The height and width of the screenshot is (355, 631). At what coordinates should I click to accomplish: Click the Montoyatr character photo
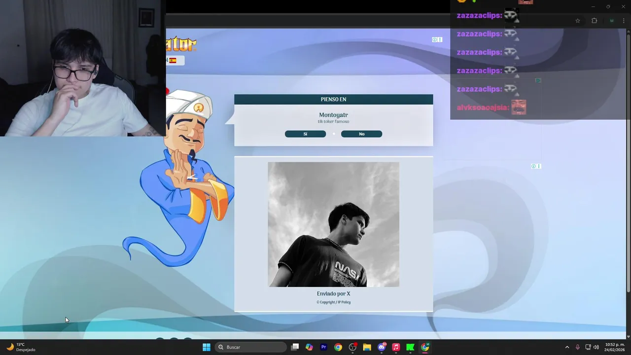[334, 224]
